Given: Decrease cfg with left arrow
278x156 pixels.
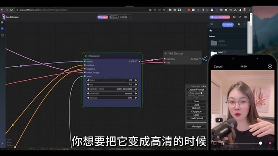Looking at the screenshot, I should 88,84.
